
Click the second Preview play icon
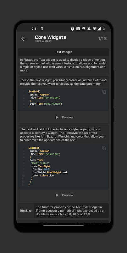tap(57, 195)
